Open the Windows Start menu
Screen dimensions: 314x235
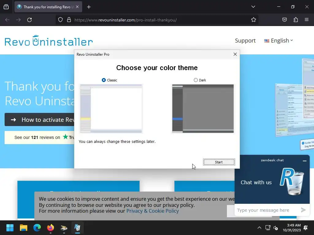pos(10,228)
